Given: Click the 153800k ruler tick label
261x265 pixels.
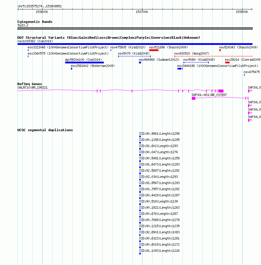Looking at the screenshot, I should click(242, 12).
